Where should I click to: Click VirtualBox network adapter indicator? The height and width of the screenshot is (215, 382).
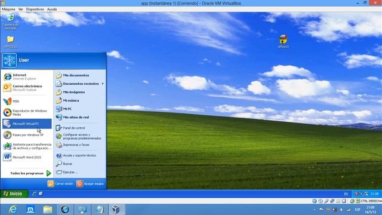pyautogui.click(x=332, y=201)
